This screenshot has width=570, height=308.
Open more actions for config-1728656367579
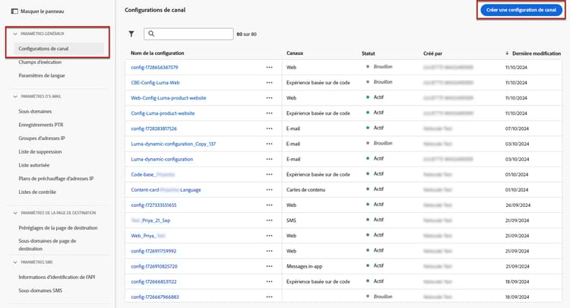[269, 67]
